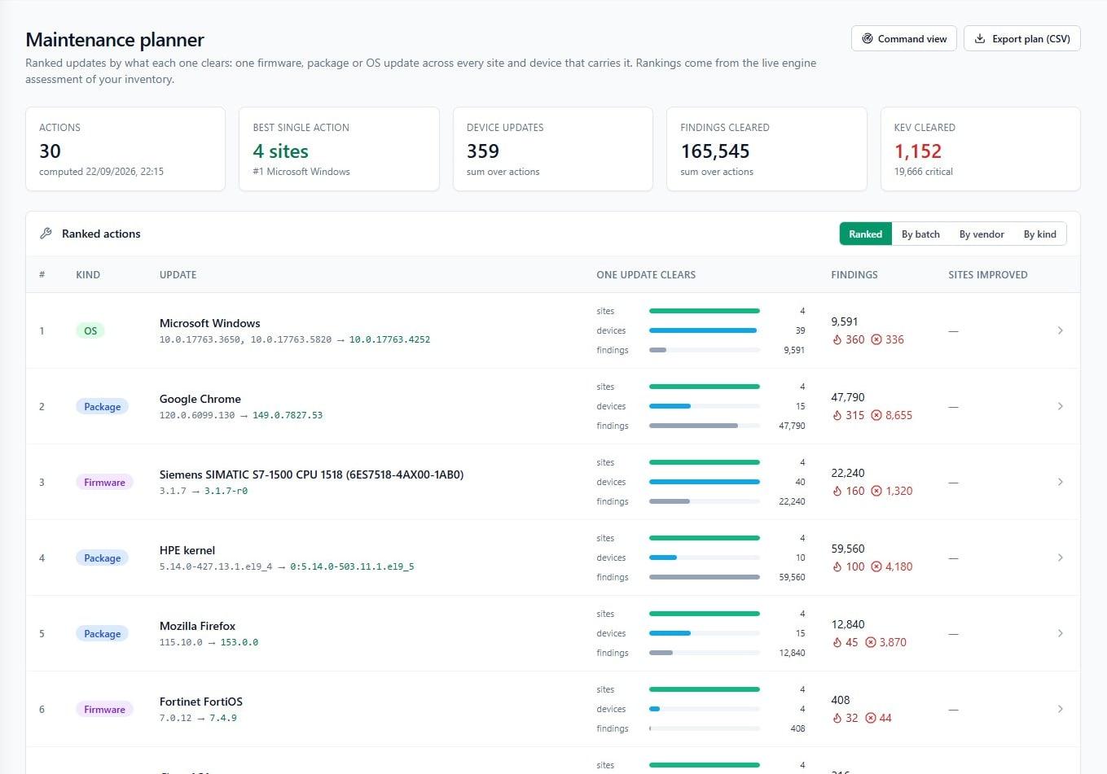
Task: Open the Google Chrome update title
Action: (x=200, y=399)
